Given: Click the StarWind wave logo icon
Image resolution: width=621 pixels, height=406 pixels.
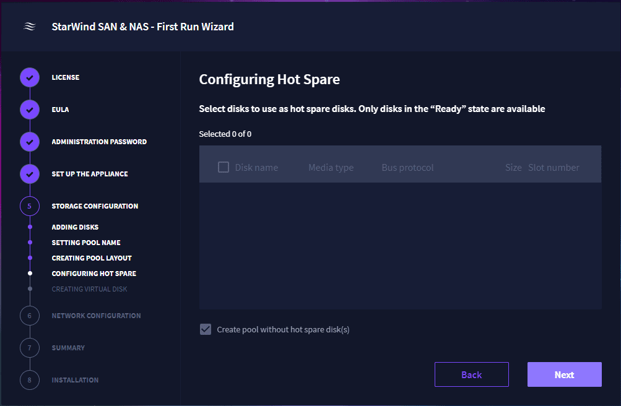Looking at the screenshot, I should pyautogui.click(x=29, y=27).
